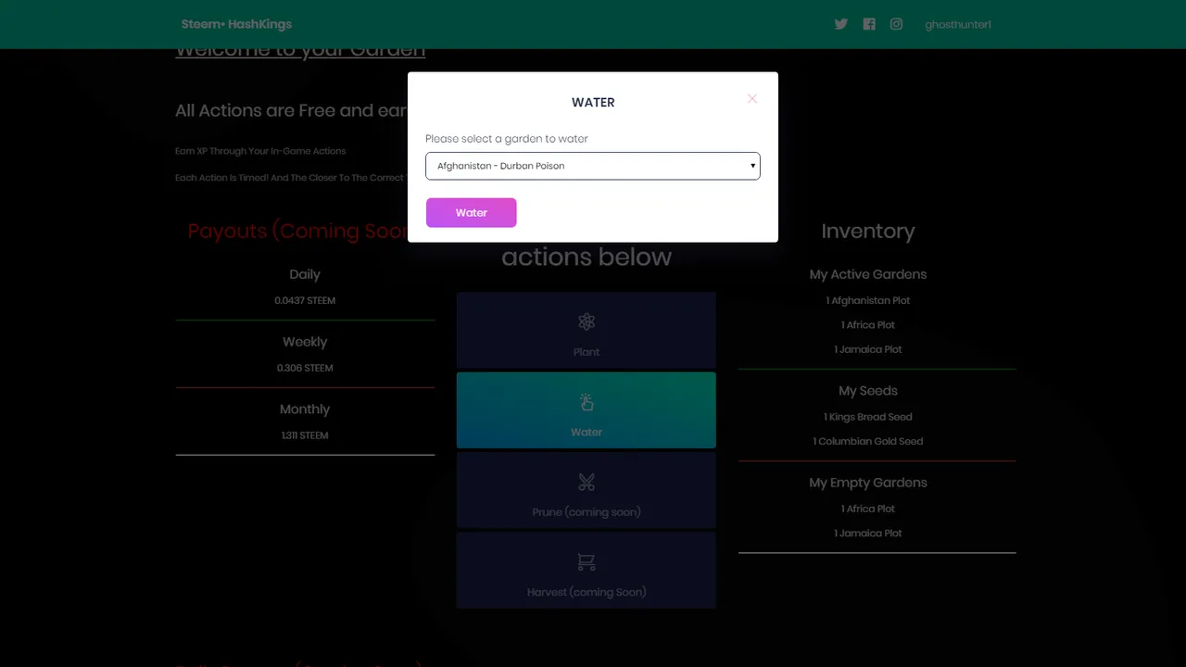The width and height of the screenshot is (1186, 667).
Task: Click the 'actions below' heading
Action: (x=587, y=257)
